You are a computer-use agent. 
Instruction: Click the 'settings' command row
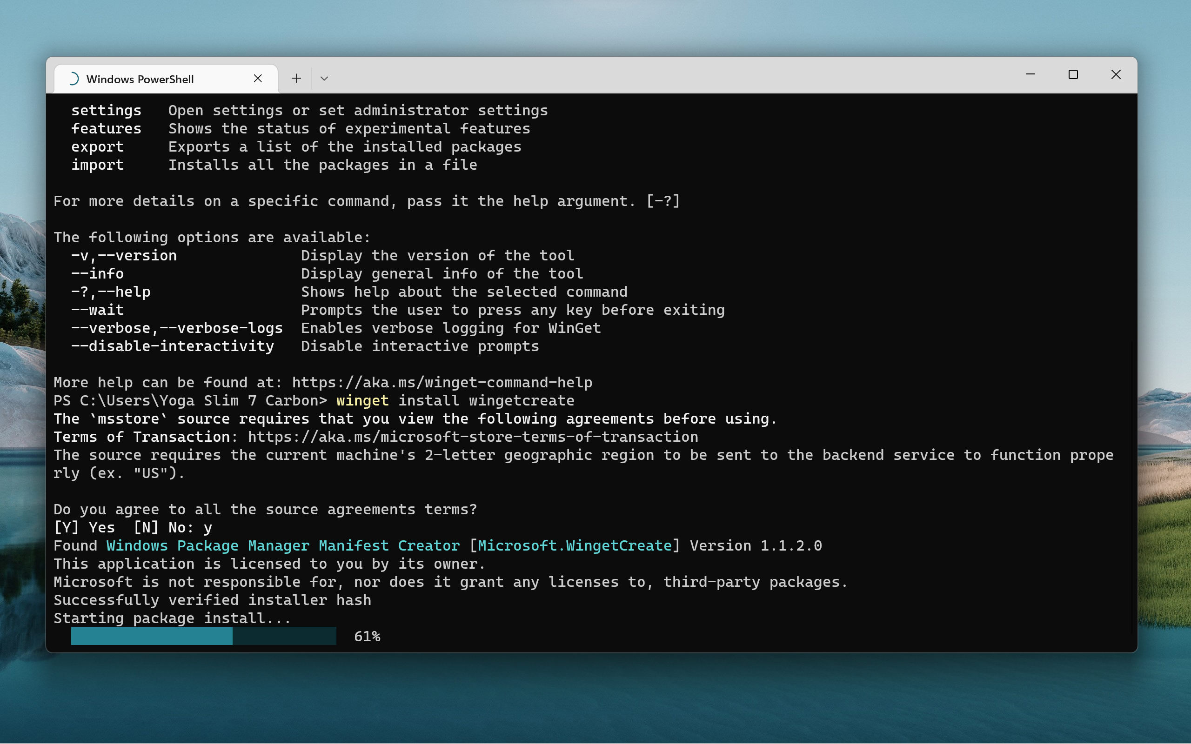click(x=309, y=110)
